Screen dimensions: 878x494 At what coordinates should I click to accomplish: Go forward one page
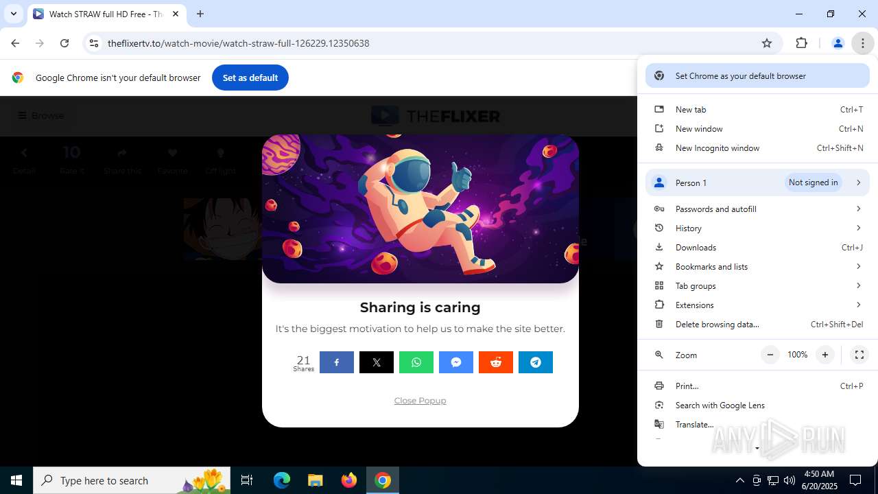[x=40, y=43]
